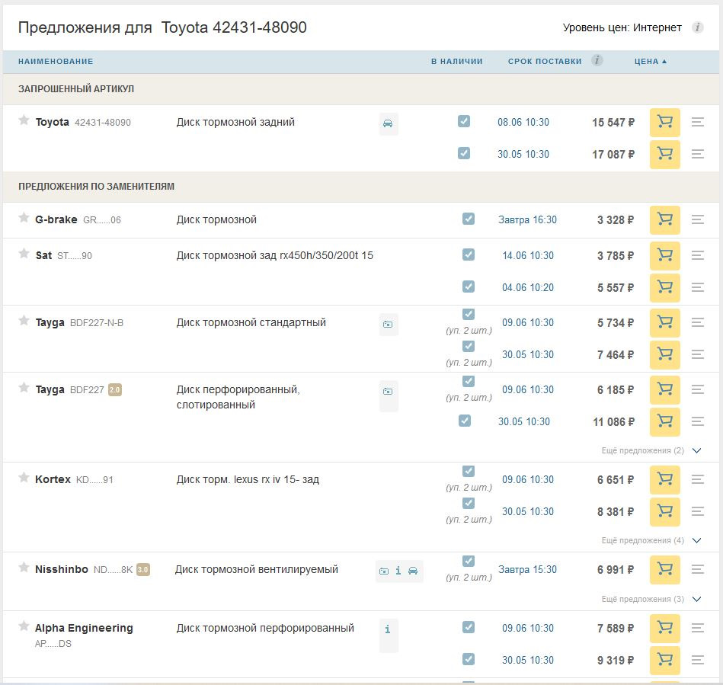Toggle in-stock checkbox for Toyota 17 087 ₽
The width and height of the screenshot is (723, 685).
pos(464,153)
